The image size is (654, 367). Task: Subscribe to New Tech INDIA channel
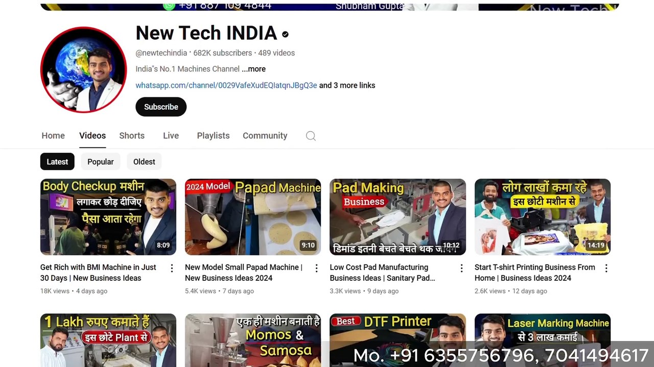[x=161, y=107]
